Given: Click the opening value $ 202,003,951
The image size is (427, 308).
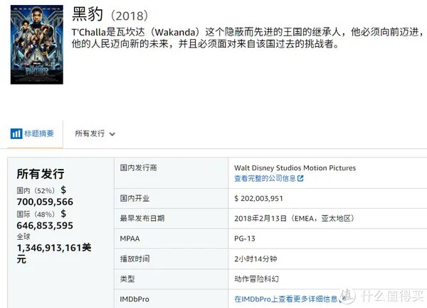Looking at the screenshot, I should 258,199.
